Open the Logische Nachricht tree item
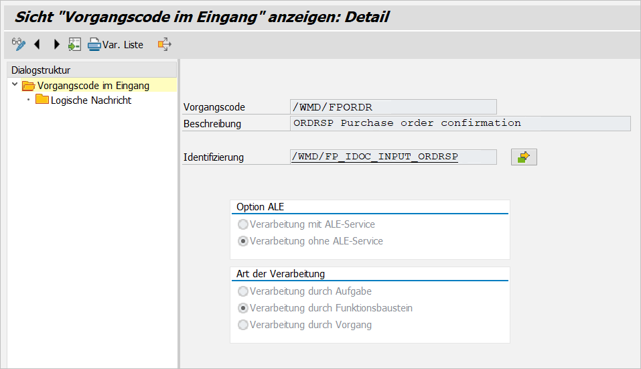Viewport: 641px width, 369px height. coord(90,100)
